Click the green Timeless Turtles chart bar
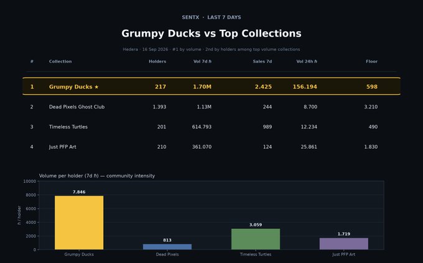Screen dimensions: 423x263 pos(256,239)
